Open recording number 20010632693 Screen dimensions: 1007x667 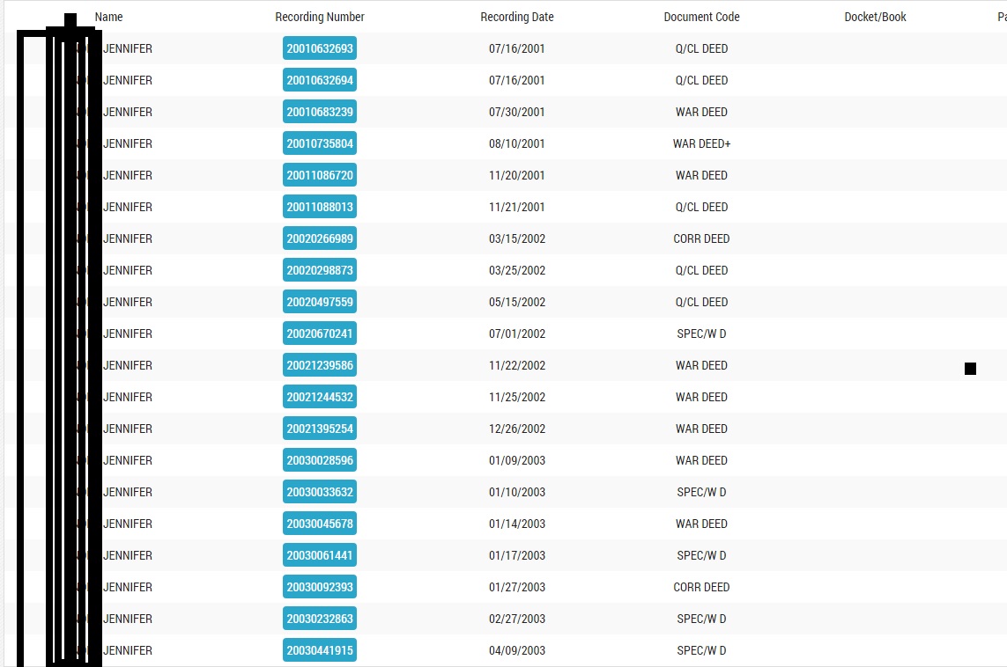(x=319, y=49)
